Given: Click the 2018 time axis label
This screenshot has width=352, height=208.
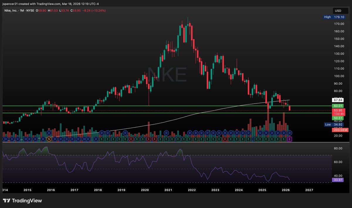Looking at the screenshot, I should [98, 190].
